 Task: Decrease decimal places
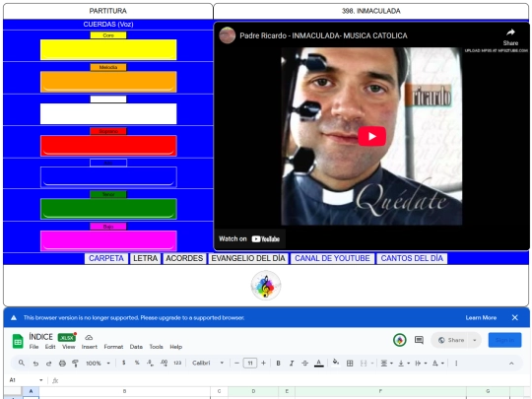[150, 363]
